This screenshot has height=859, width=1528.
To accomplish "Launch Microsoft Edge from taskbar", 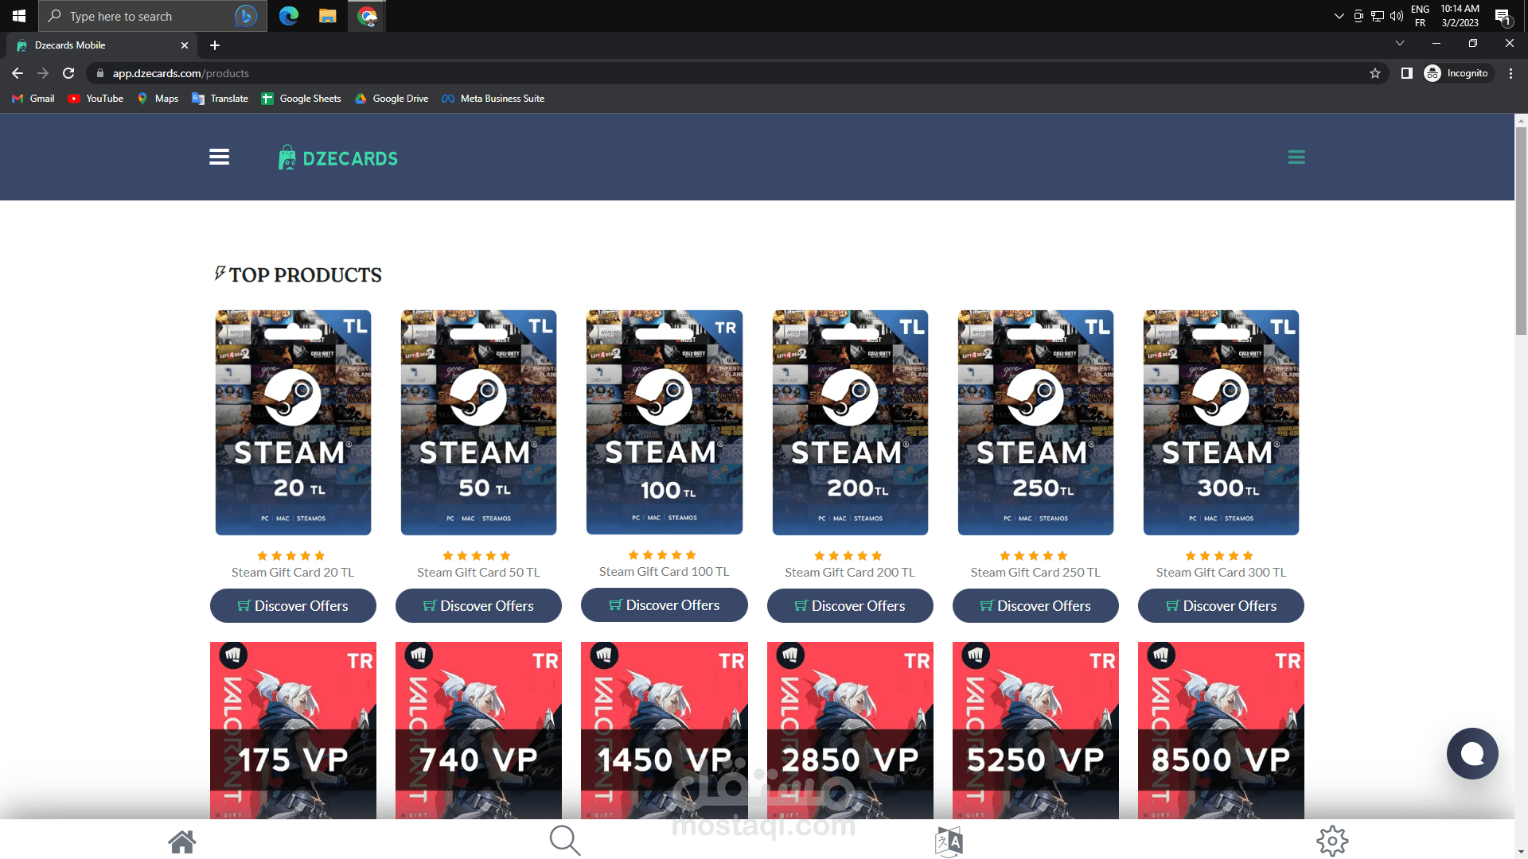I will click(x=289, y=16).
